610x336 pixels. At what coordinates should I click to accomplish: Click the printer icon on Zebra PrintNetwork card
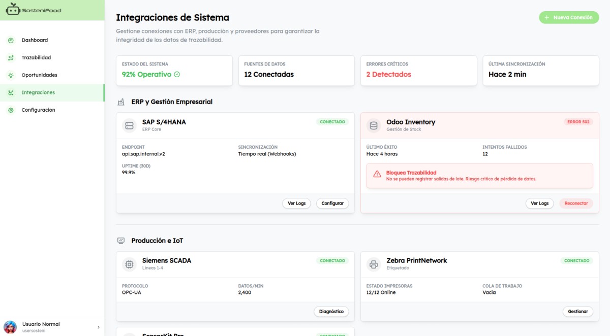tap(374, 264)
